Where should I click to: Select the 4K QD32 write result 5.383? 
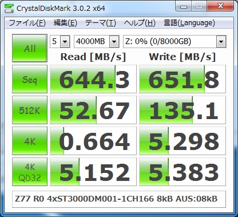coord(183,172)
